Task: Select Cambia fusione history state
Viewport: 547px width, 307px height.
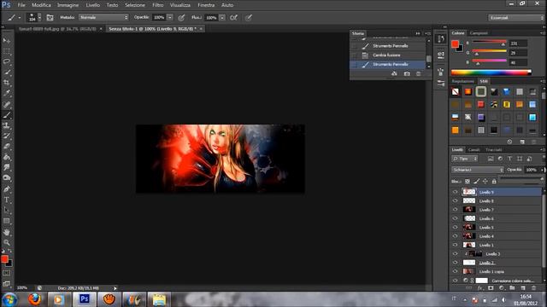Action: pyautogui.click(x=387, y=55)
